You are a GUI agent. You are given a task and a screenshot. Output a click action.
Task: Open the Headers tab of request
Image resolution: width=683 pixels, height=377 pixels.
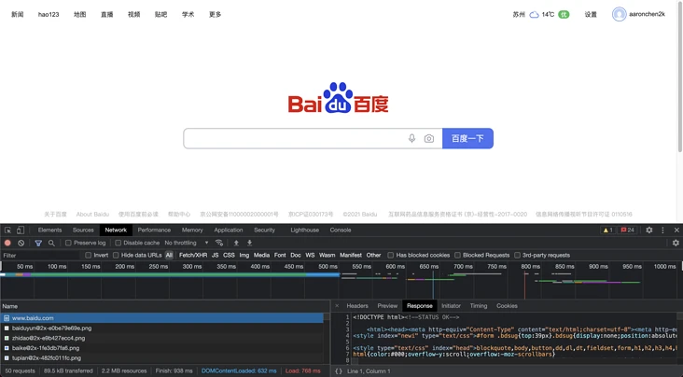pyautogui.click(x=357, y=306)
